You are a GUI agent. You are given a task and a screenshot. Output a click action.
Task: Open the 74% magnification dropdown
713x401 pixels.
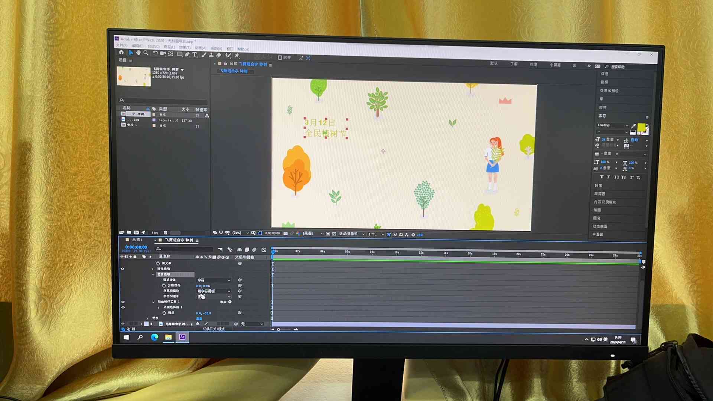tap(241, 233)
